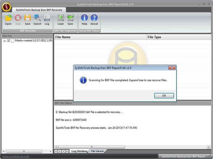
Task: Click Save in BKF Recovery group
Action: tap(28, 20)
